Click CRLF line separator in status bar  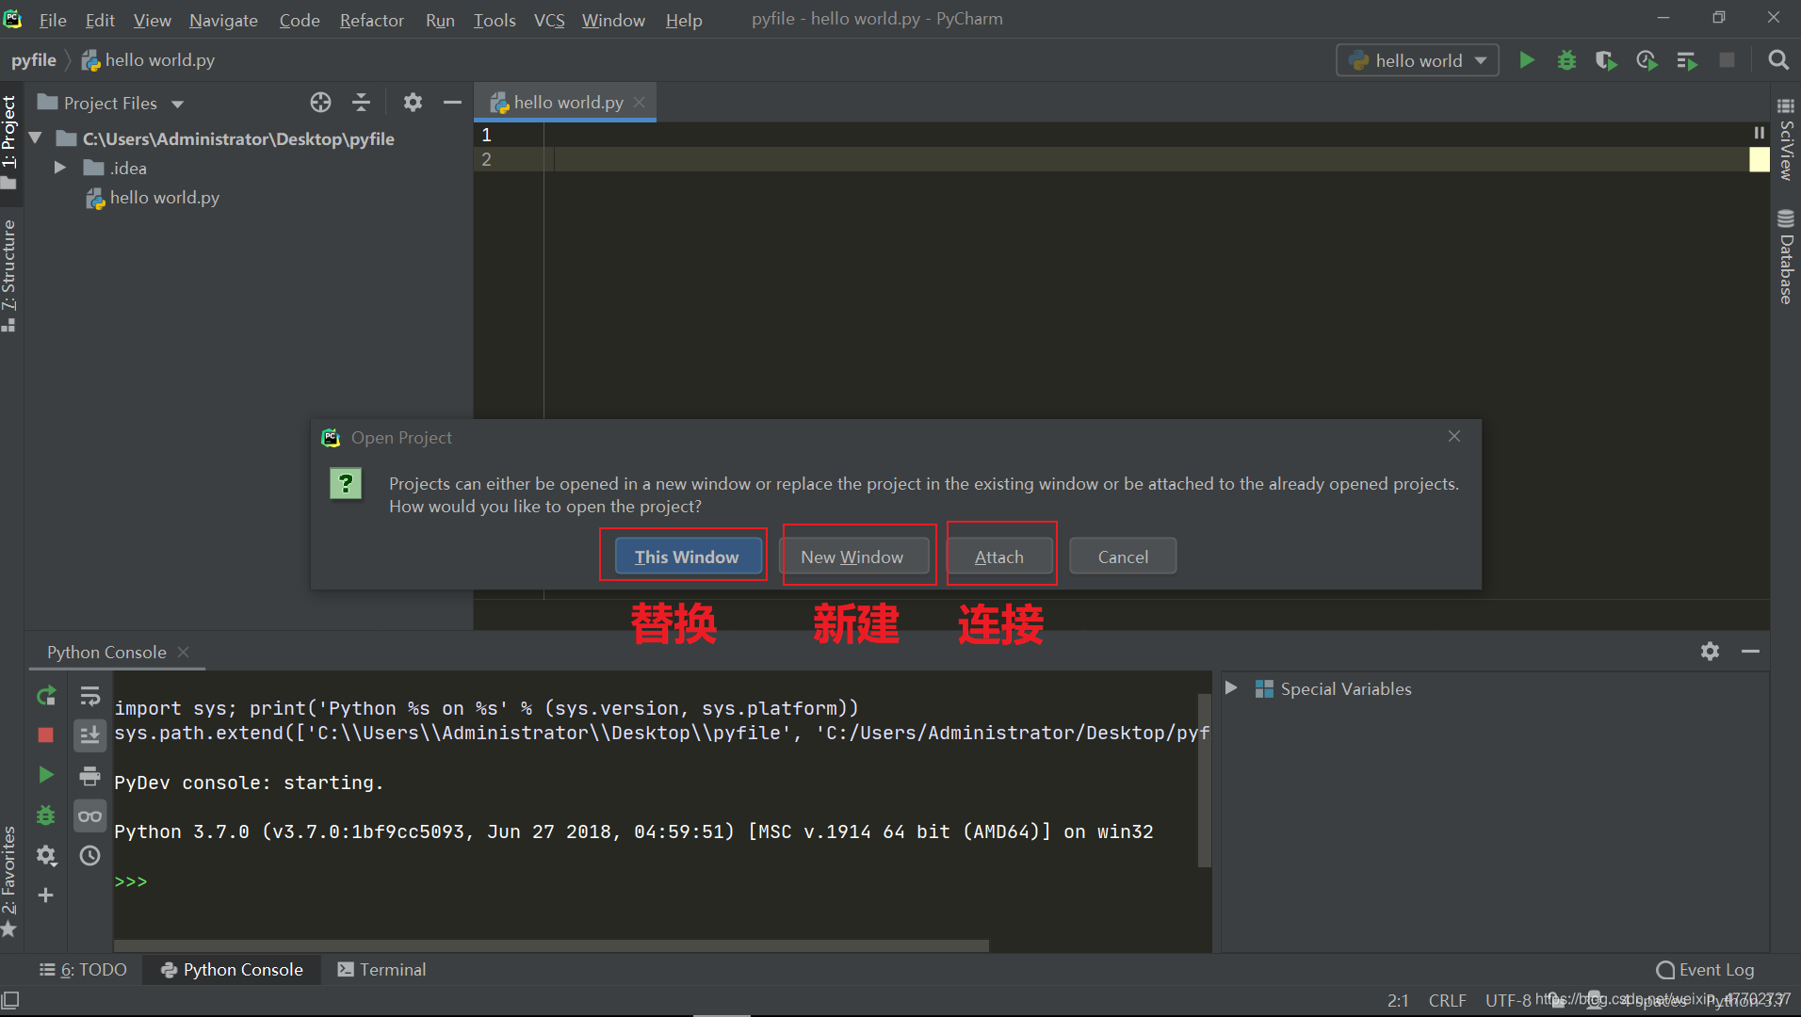point(1447,1000)
